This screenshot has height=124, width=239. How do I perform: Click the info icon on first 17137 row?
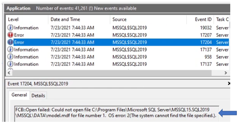11,50
